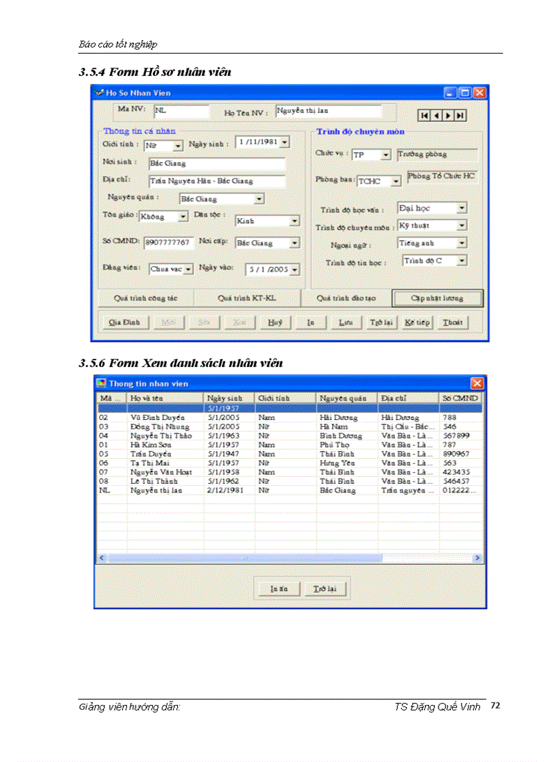Expand the Nguyên quán combo box
This screenshot has width=554, height=762.
[x=260, y=198]
